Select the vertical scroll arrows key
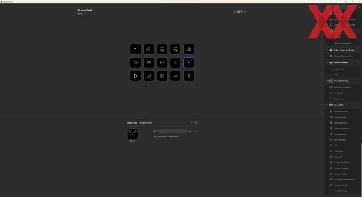 tap(189, 76)
